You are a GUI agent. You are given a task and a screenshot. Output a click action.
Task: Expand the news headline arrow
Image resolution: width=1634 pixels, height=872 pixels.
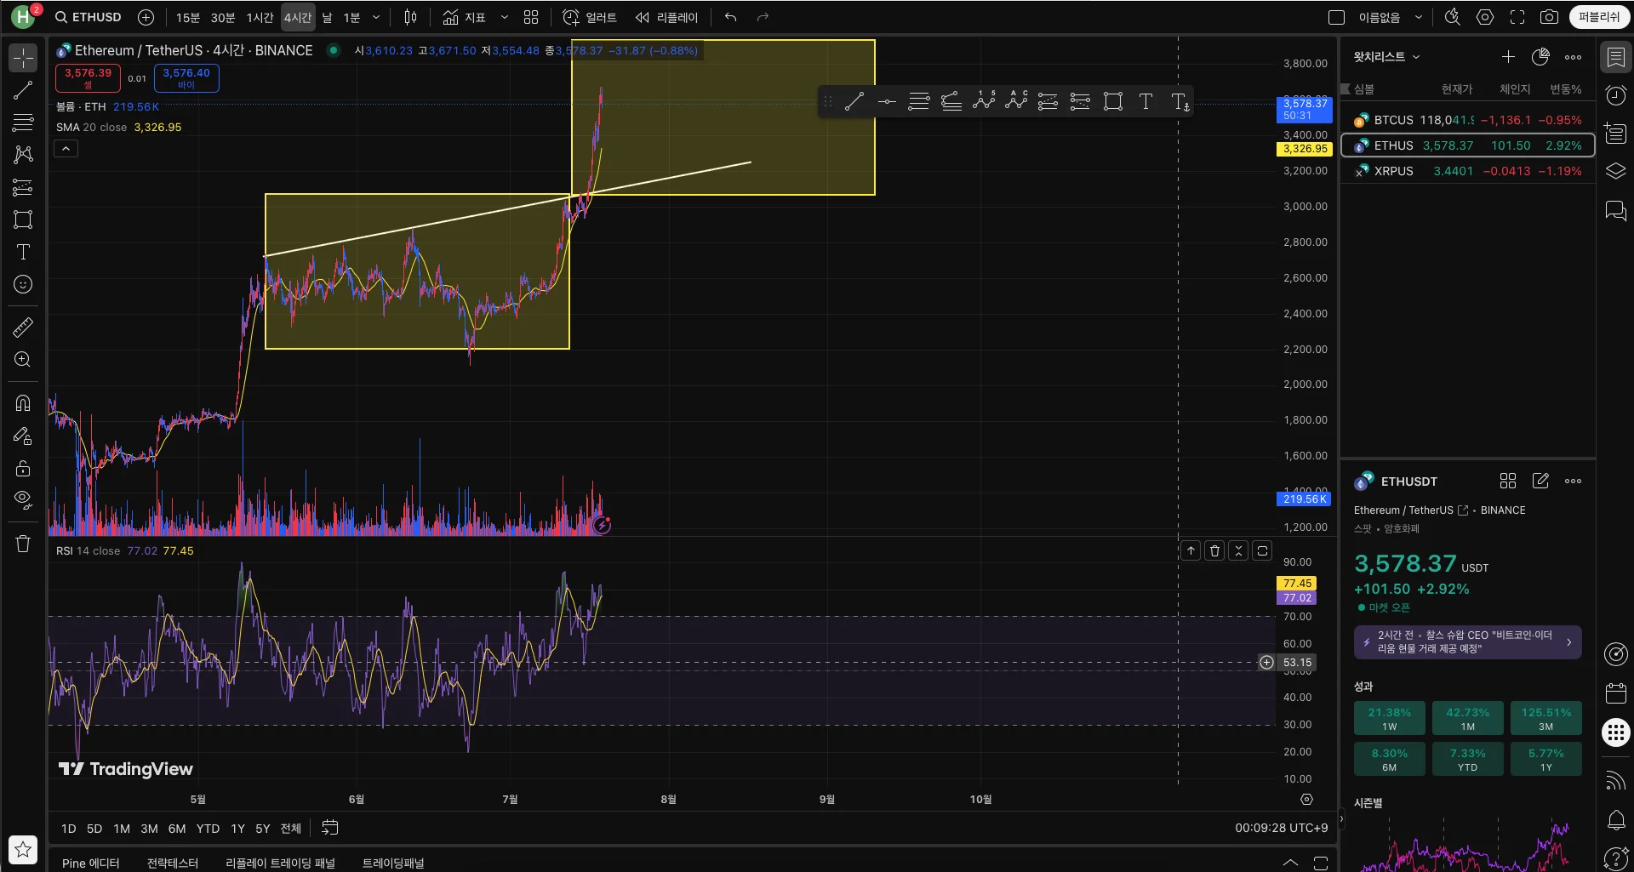tap(1568, 642)
